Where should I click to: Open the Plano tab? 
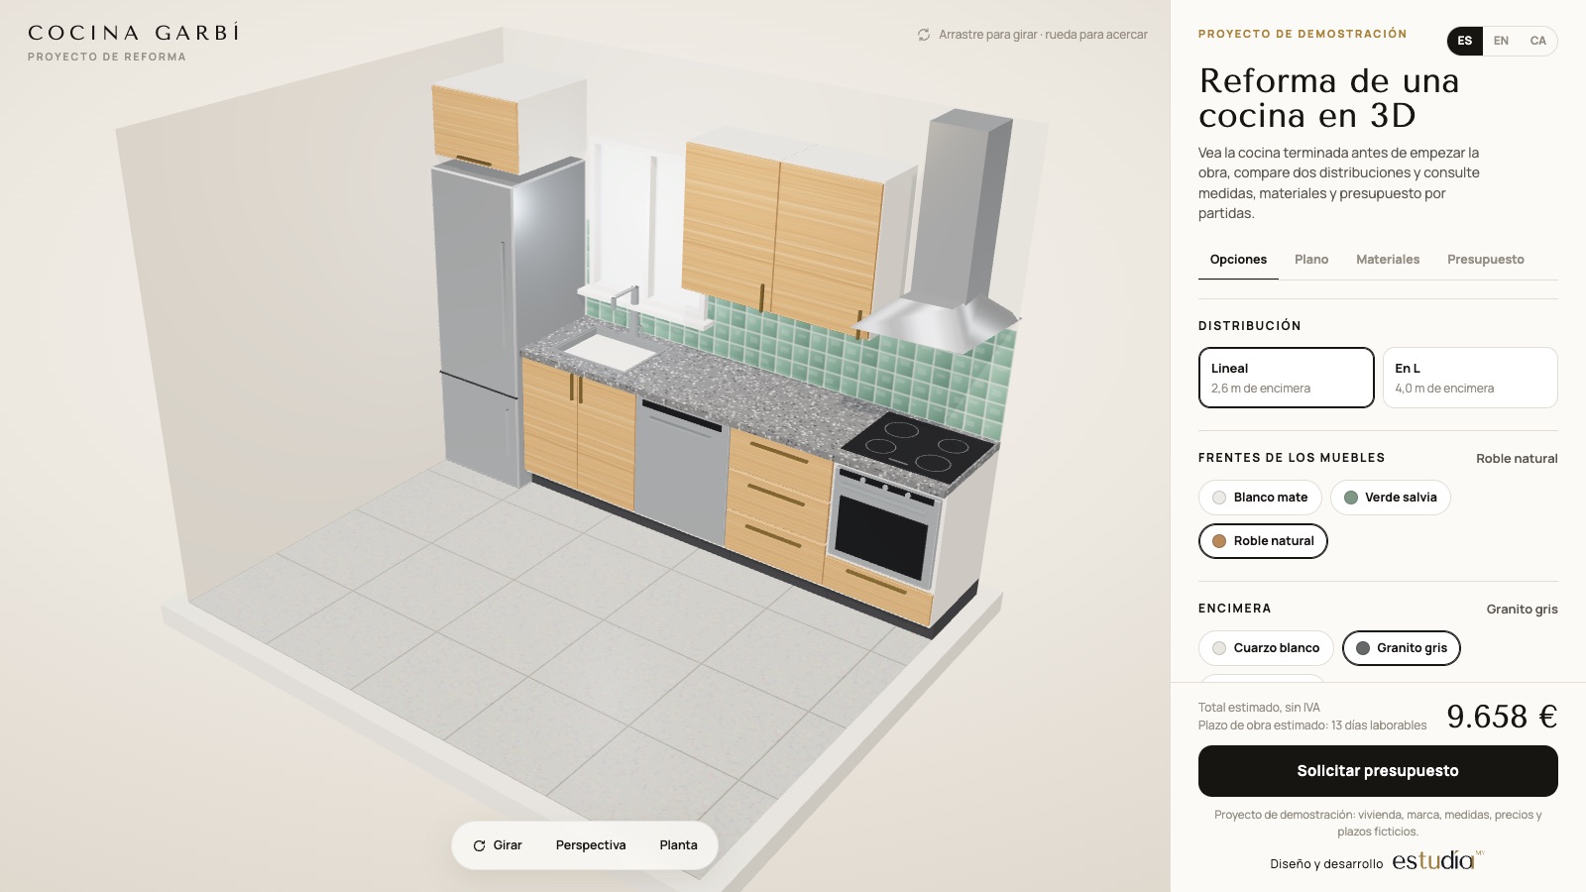[x=1310, y=260]
